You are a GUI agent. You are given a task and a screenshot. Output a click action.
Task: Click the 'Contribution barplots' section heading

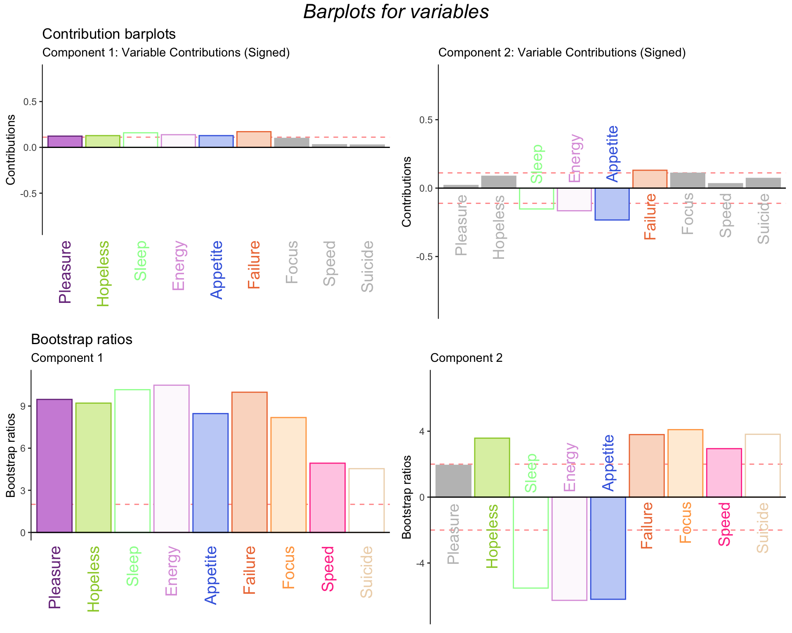pos(109,34)
